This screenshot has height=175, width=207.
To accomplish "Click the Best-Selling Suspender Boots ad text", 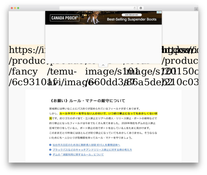I will click(x=132, y=19).
